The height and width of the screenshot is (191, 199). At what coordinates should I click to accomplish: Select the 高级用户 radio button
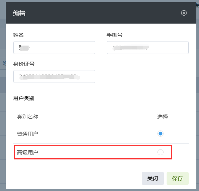(x=160, y=152)
